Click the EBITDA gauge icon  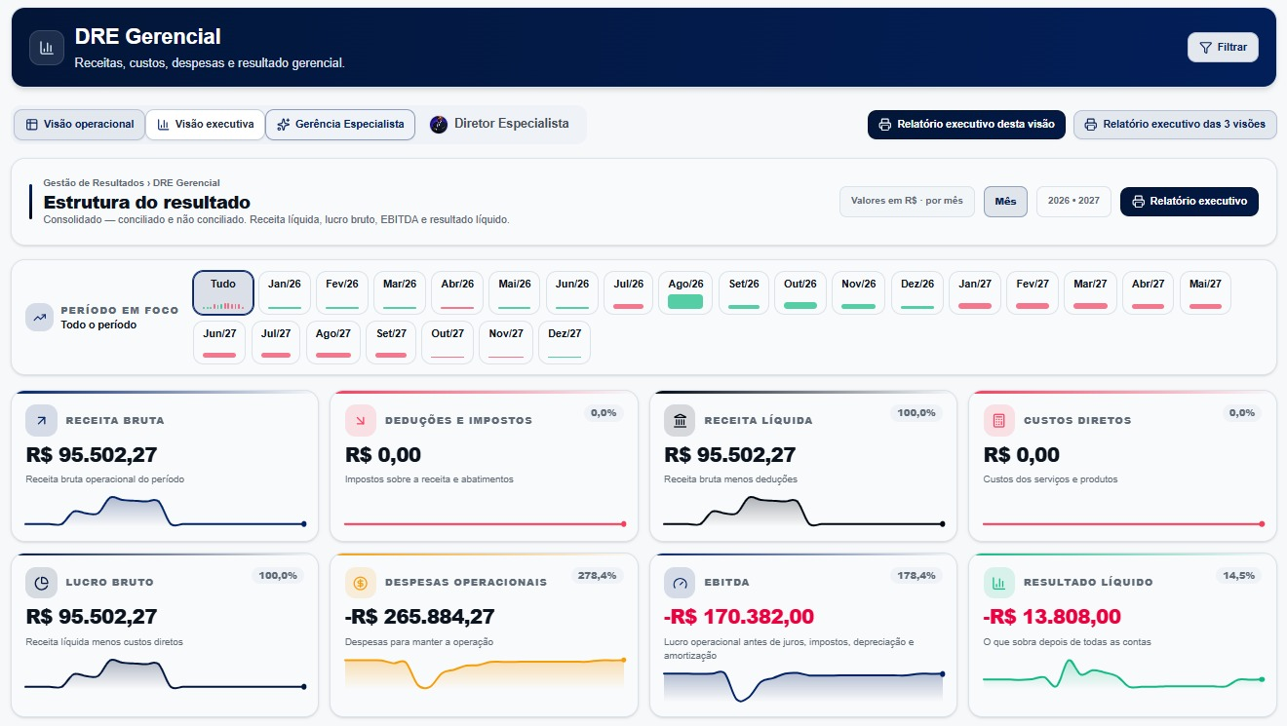click(680, 582)
